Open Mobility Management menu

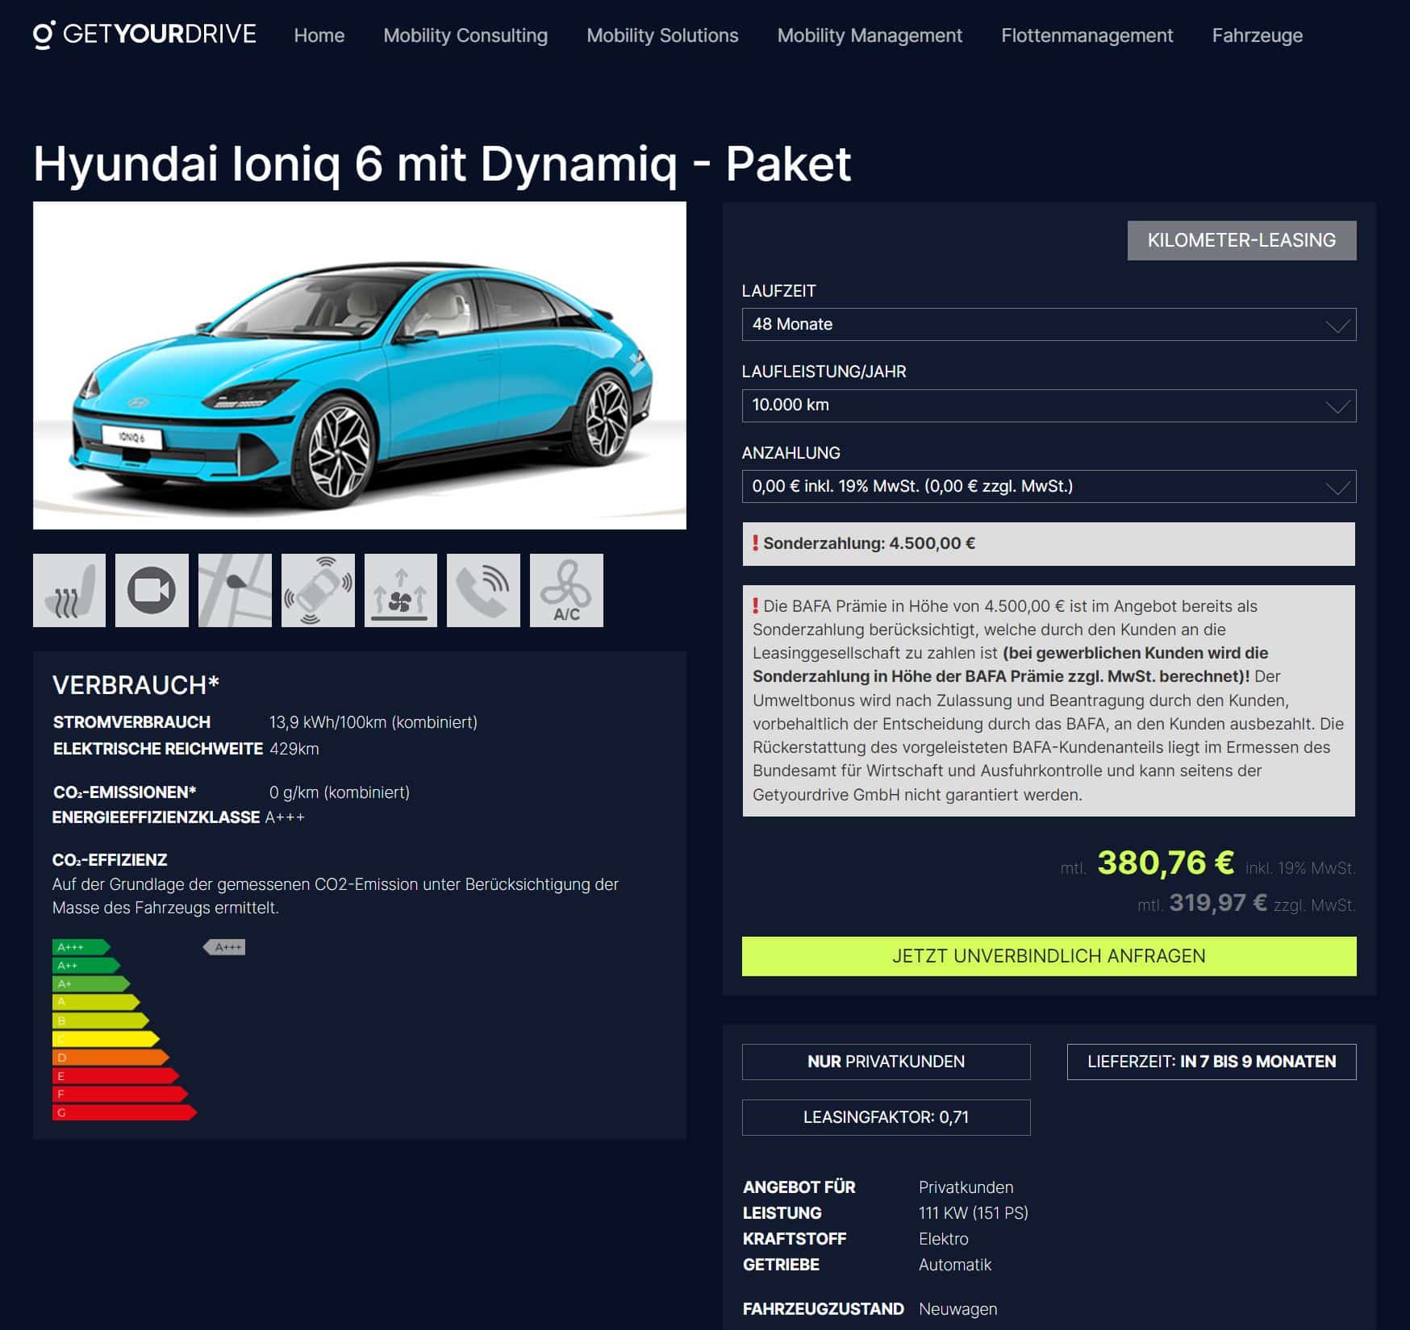click(x=870, y=35)
